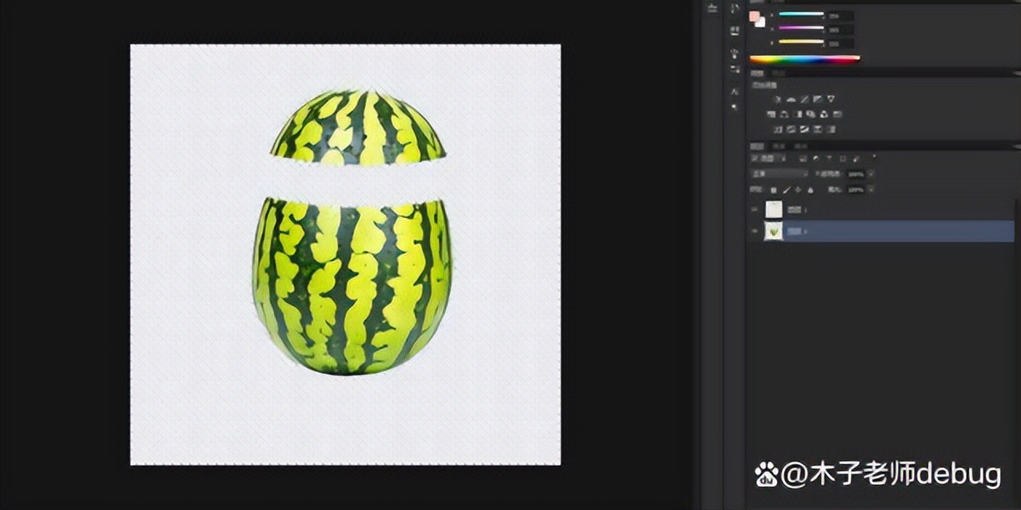Screen dimensions: 1021x510
Task: Add a Brightness/Contrast adjustment
Action: [778, 100]
